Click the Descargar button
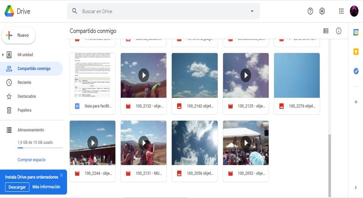Viewport: 363px width, 198px height. click(17, 187)
